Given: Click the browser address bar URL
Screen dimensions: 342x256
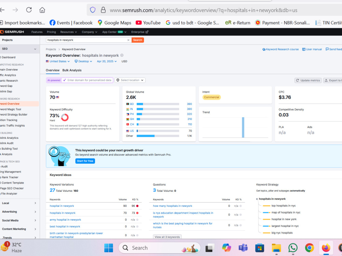Looking at the screenshot, I should click(x=203, y=10).
